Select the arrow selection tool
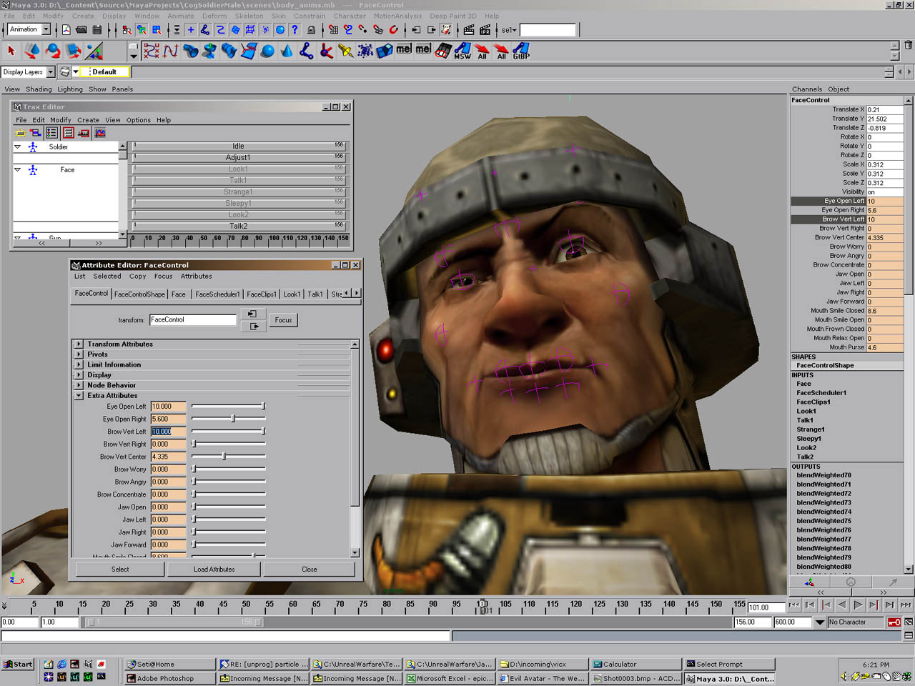 [11, 51]
